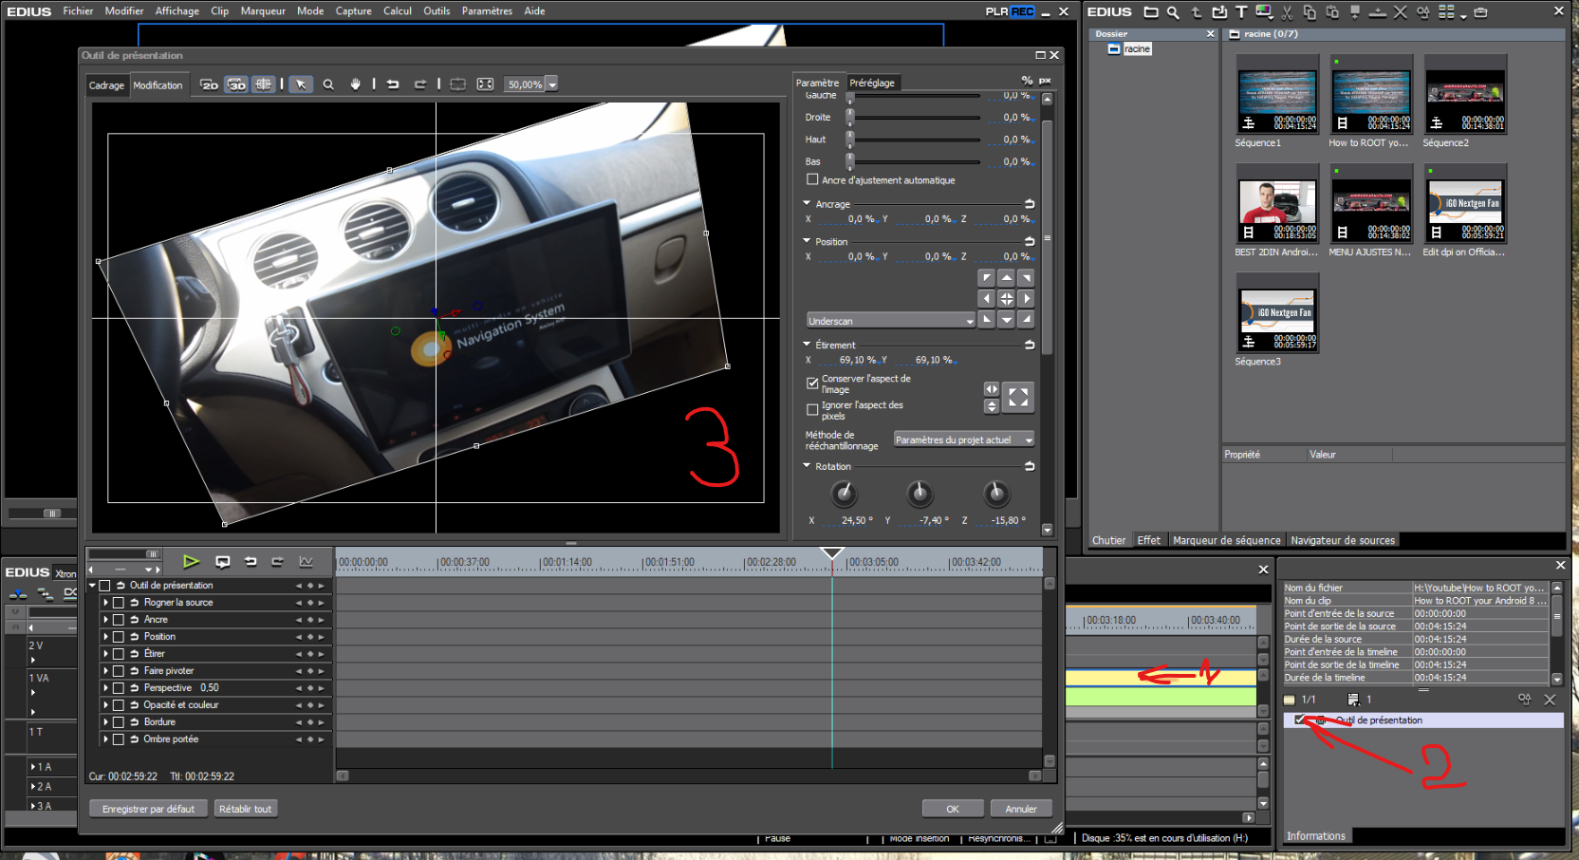Click the OK button
This screenshot has width=1579, height=860.
952,809
